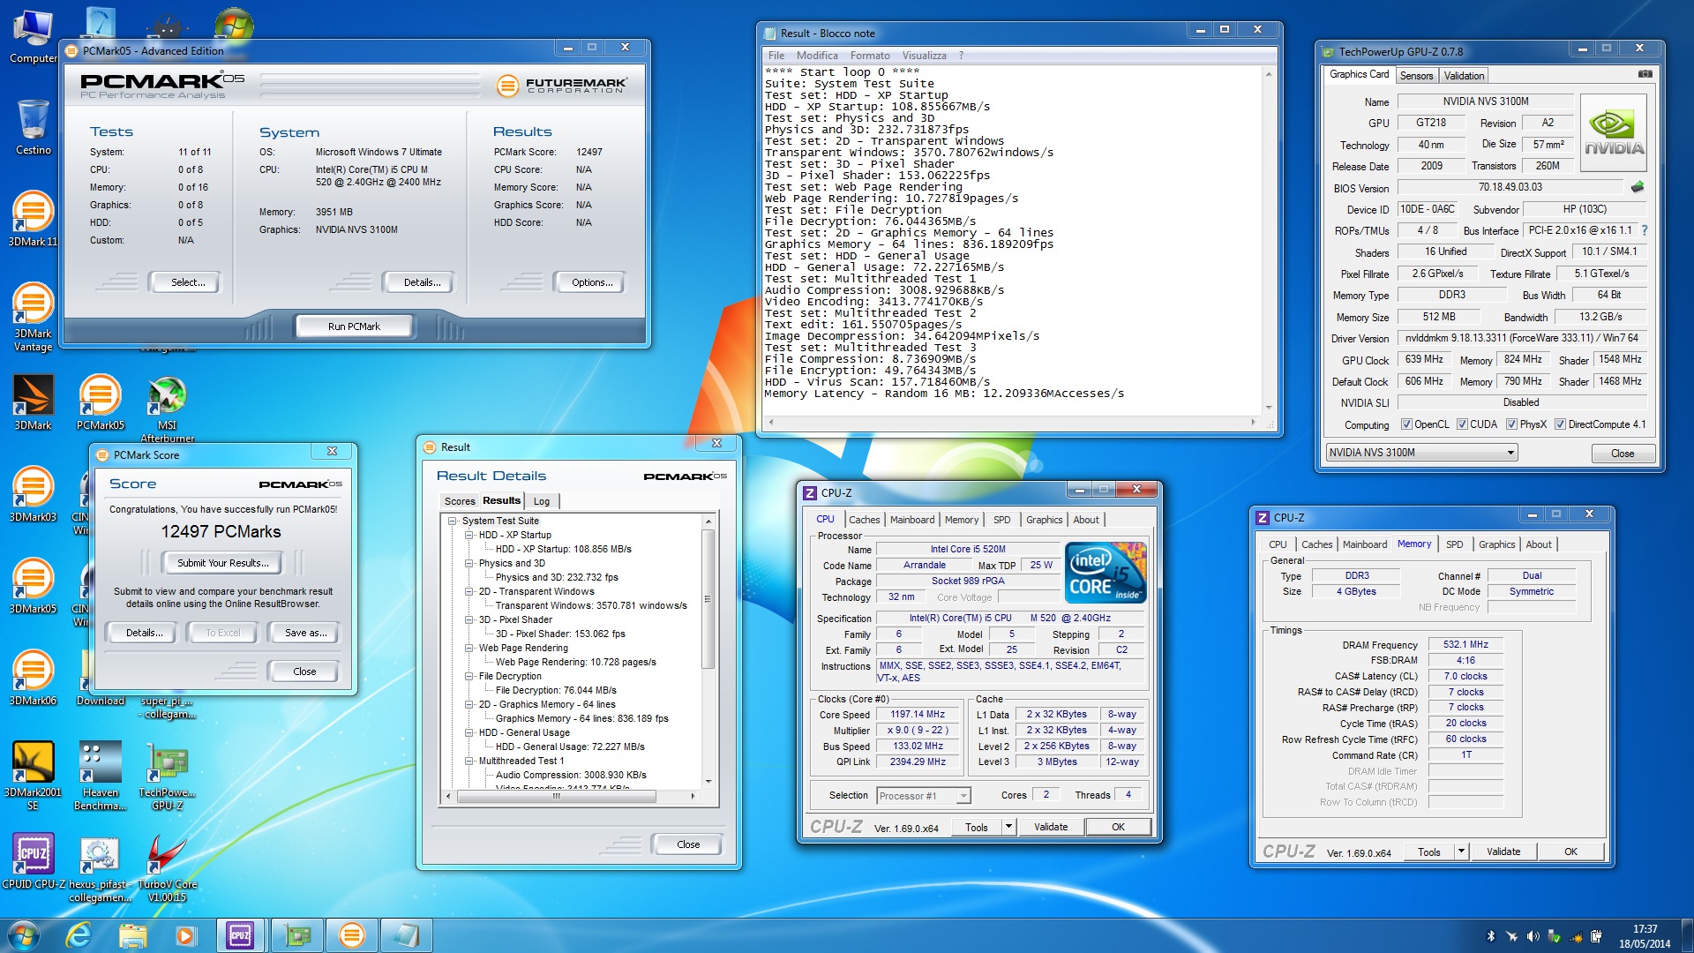Click the Select... button under Tests
This screenshot has height=953, width=1694.
tap(187, 282)
